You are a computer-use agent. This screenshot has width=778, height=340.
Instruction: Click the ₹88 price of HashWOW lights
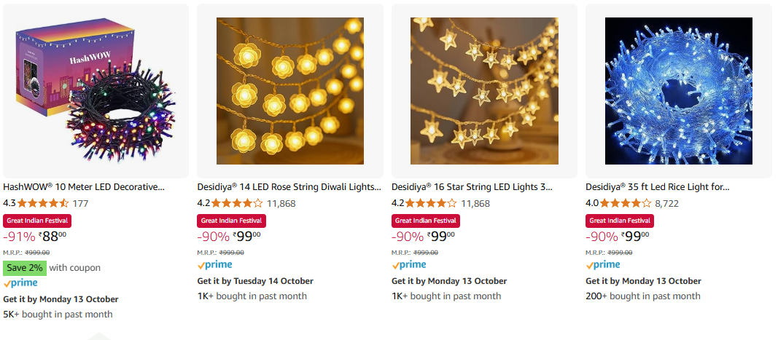(52, 236)
